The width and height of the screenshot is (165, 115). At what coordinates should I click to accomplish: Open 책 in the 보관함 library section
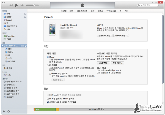click(x=6, y=23)
